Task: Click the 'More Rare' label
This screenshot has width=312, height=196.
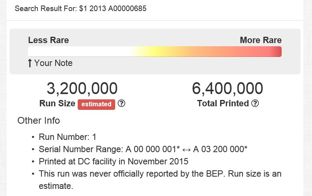Action: pos(261,40)
